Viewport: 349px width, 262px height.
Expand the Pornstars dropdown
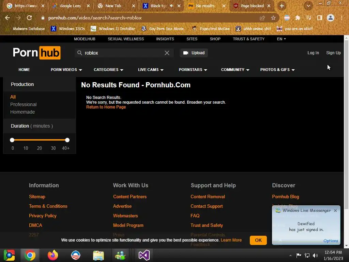[x=193, y=70]
